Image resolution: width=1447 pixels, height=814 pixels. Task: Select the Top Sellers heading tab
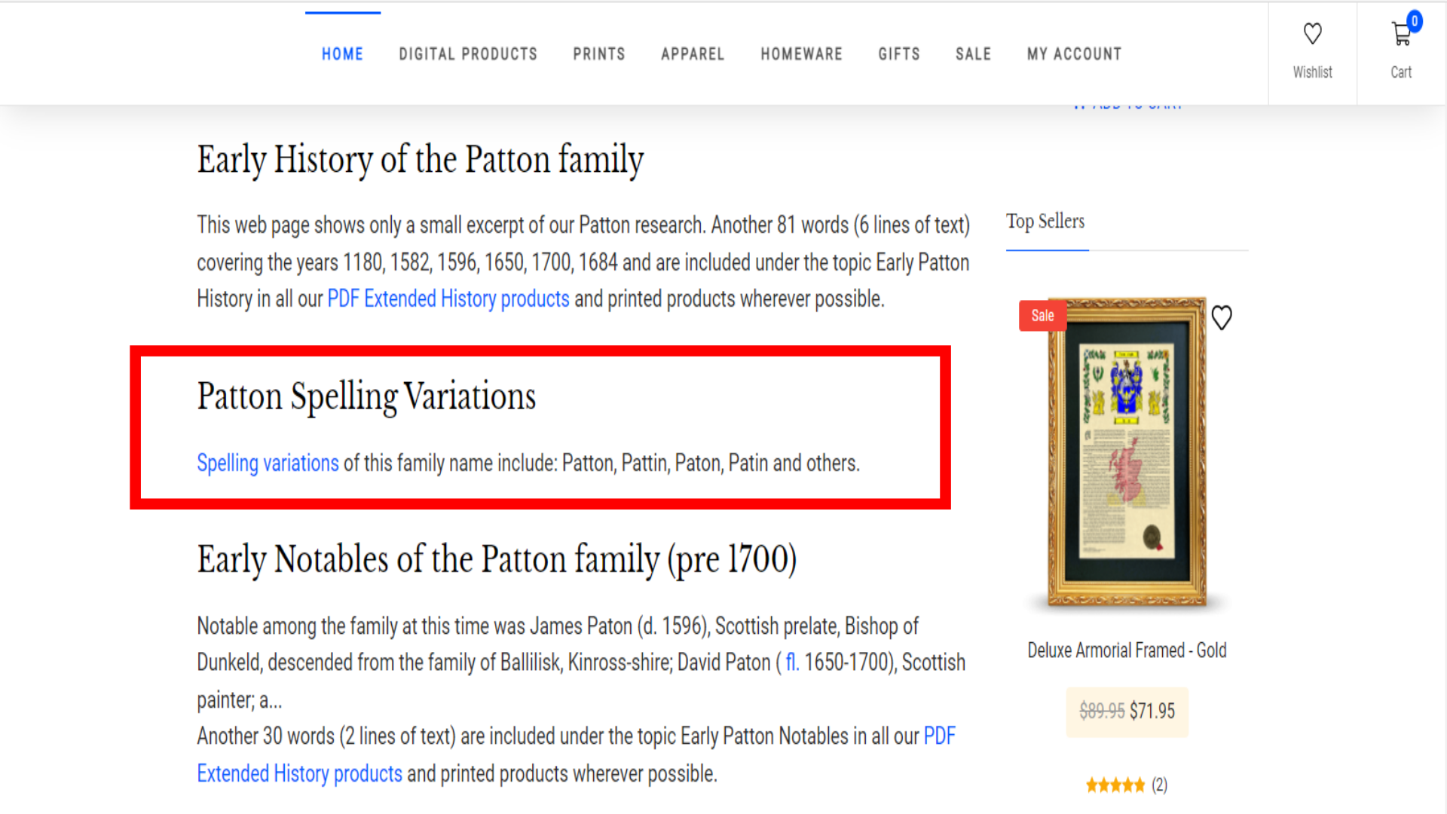point(1045,222)
